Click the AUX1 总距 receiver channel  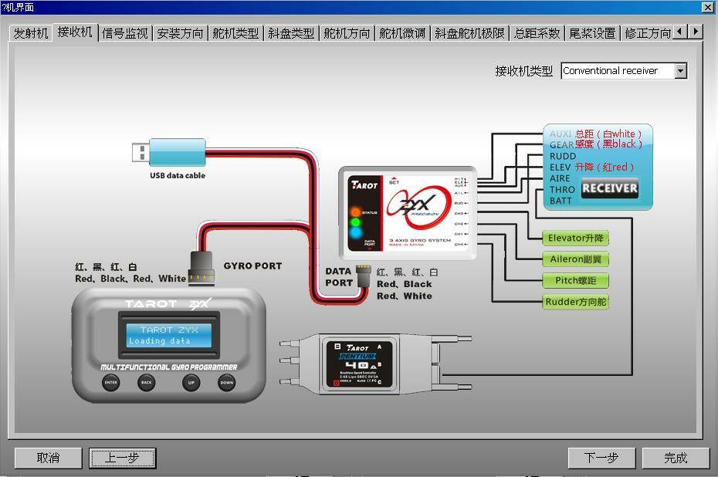coord(595,134)
